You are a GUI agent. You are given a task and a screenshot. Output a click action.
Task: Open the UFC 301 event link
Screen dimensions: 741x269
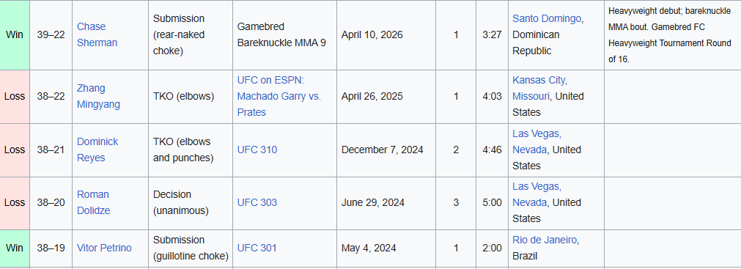click(x=257, y=248)
